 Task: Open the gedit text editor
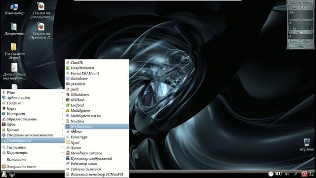(97, 89)
